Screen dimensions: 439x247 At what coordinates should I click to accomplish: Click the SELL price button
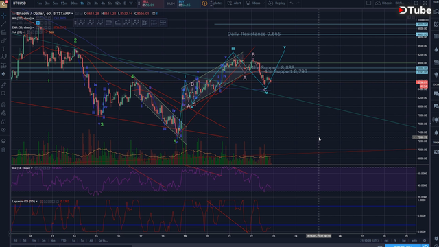pyautogui.click(x=152, y=3)
